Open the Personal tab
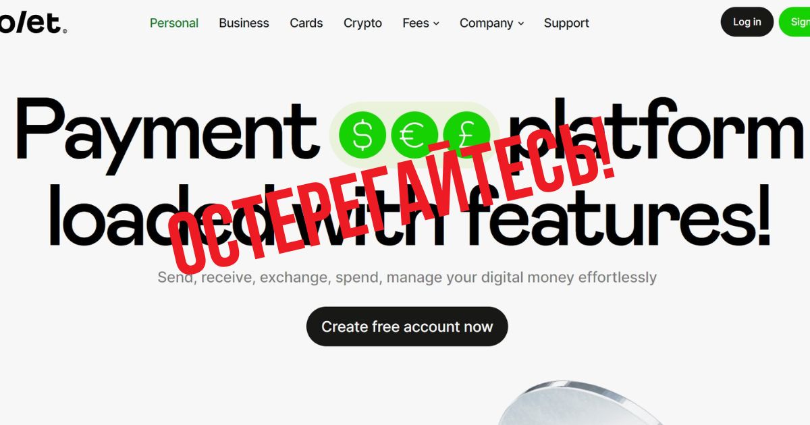Image resolution: width=810 pixels, height=425 pixels. [174, 23]
